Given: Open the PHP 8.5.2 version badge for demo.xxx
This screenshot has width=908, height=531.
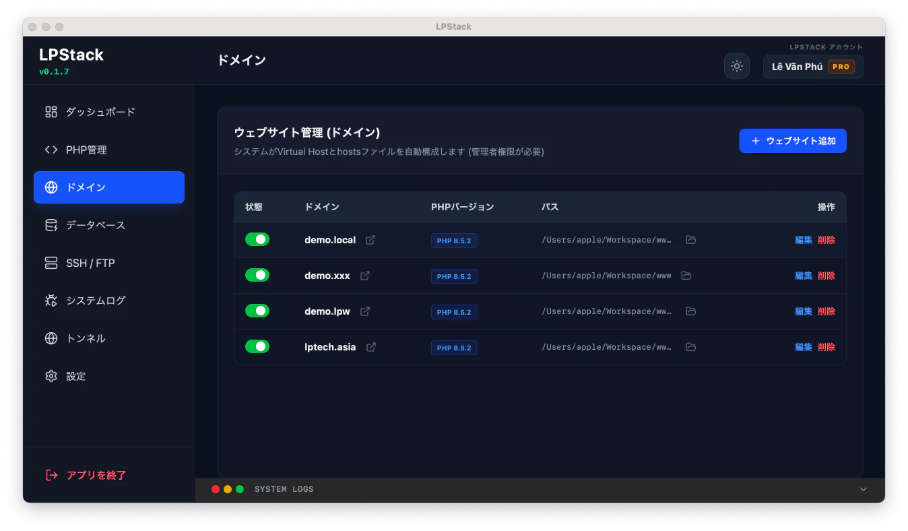Looking at the screenshot, I should tap(454, 276).
